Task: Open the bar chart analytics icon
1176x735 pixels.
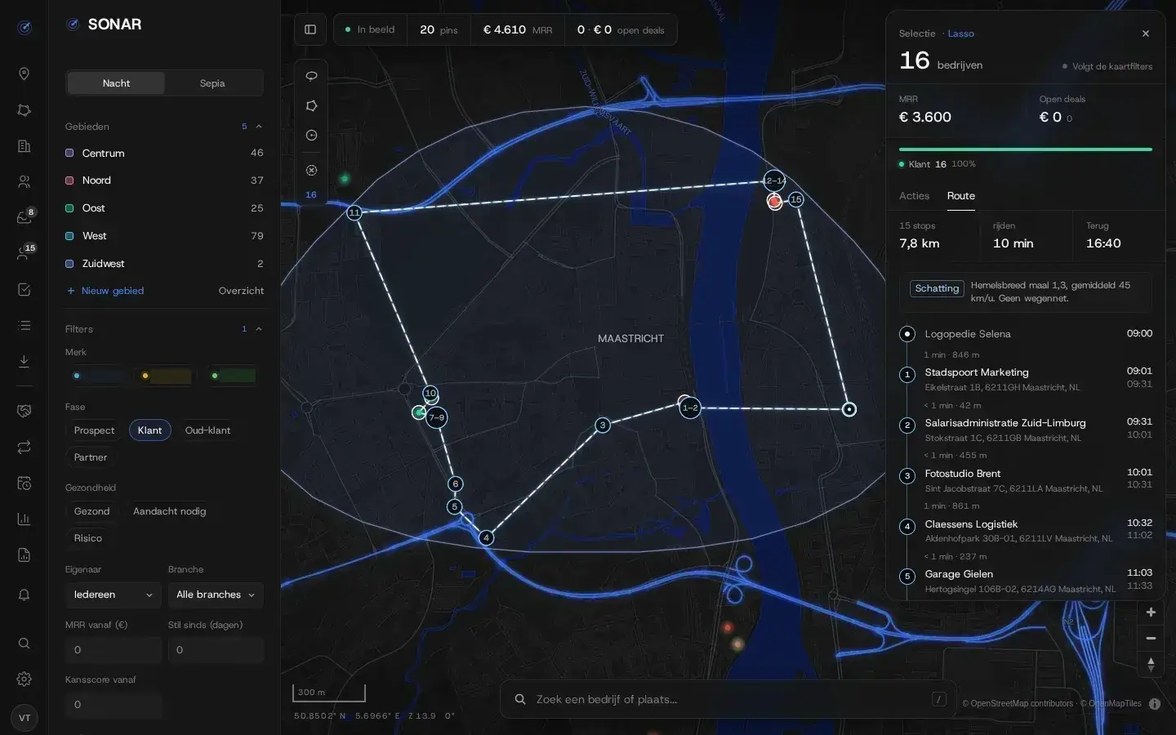Action: 24,519
